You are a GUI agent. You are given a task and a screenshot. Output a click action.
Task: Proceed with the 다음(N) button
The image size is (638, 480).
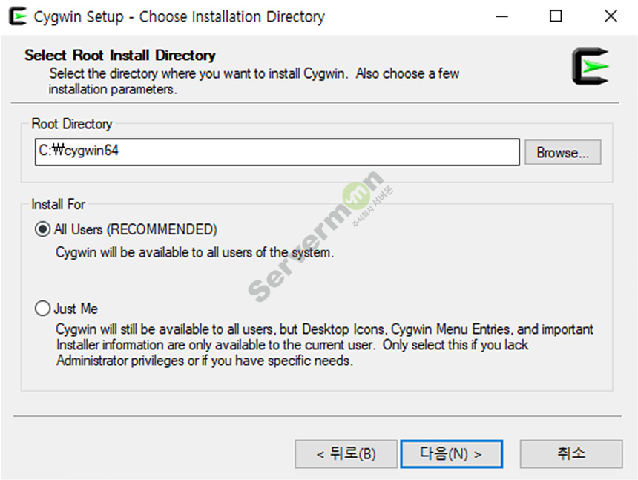pos(452,454)
